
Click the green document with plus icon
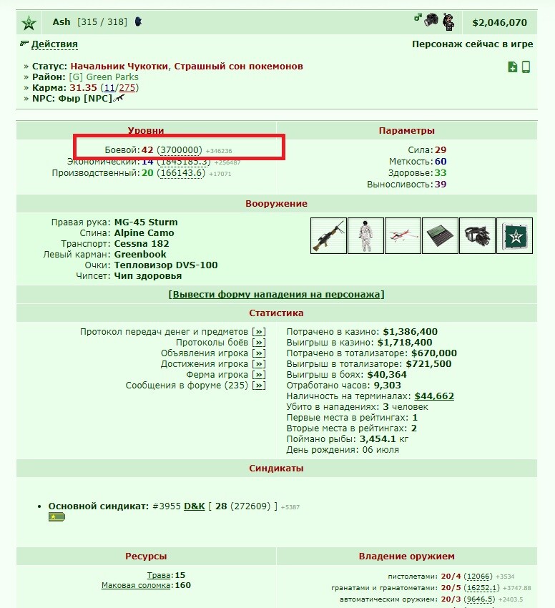(513, 67)
